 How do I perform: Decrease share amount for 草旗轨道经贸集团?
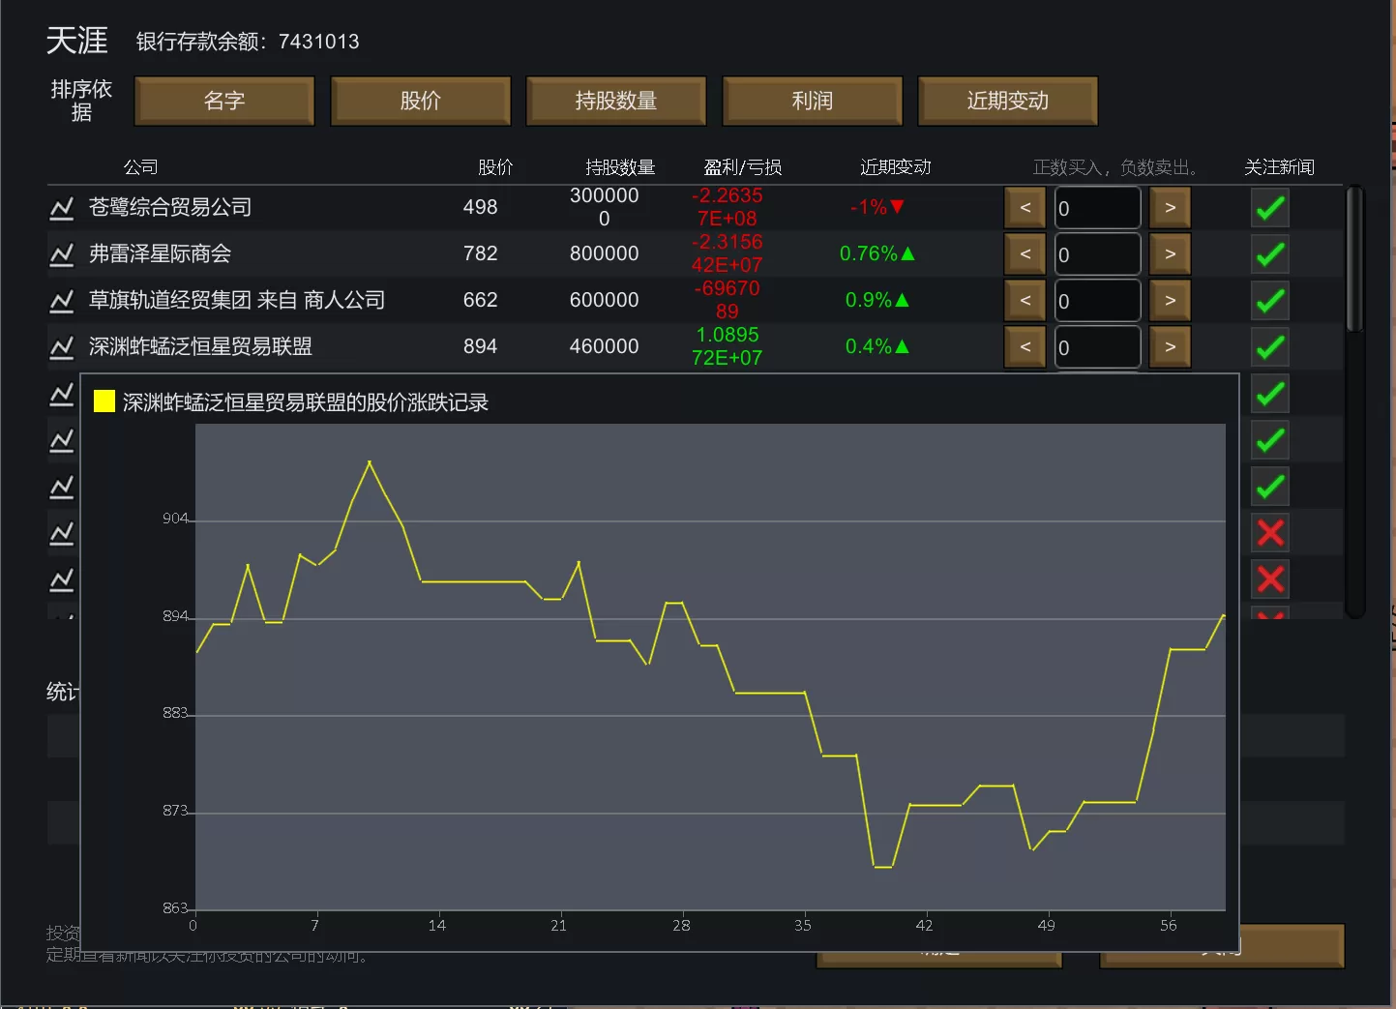(x=1025, y=301)
